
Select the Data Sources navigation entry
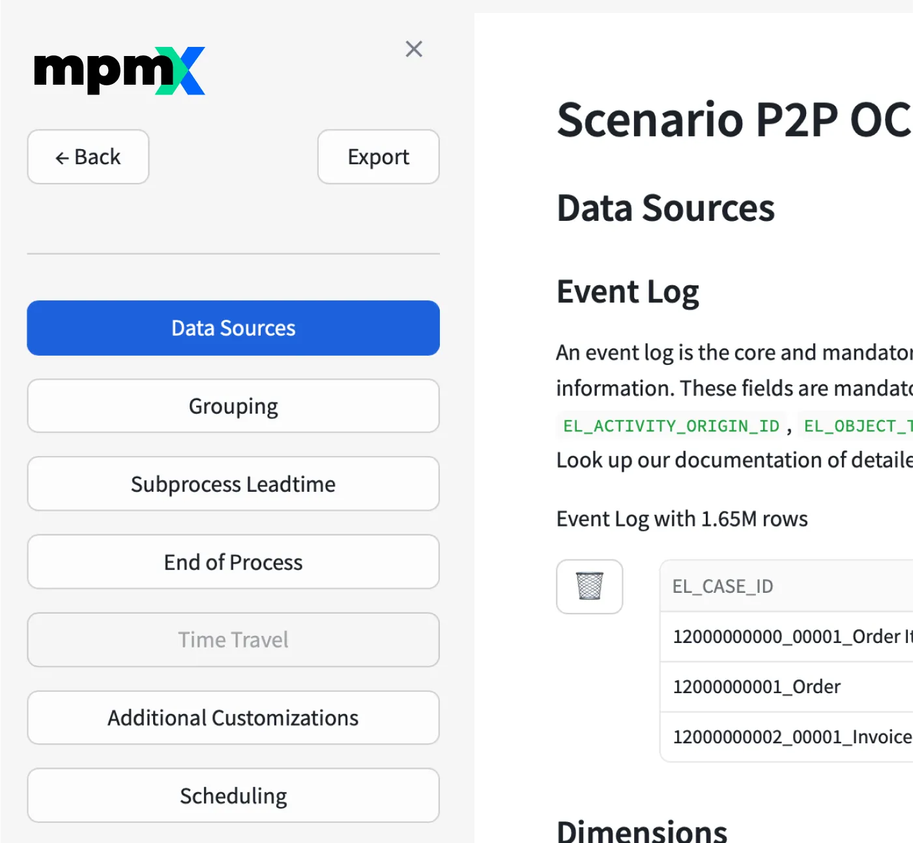point(233,328)
